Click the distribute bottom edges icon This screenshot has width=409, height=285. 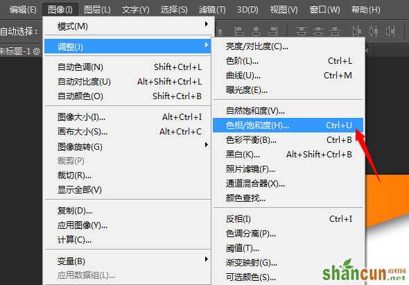tap(336, 32)
